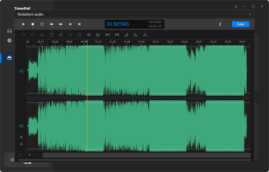The height and width of the screenshot is (172, 269).
Task: Stop audio playback
Action: [33, 24]
